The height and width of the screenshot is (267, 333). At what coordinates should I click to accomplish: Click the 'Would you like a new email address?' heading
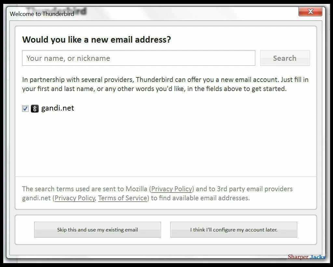pyautogui.click(x=96, y=39)
